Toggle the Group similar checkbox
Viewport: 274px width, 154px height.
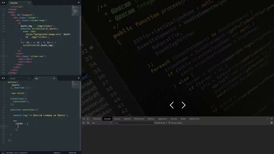pos(170,123)
